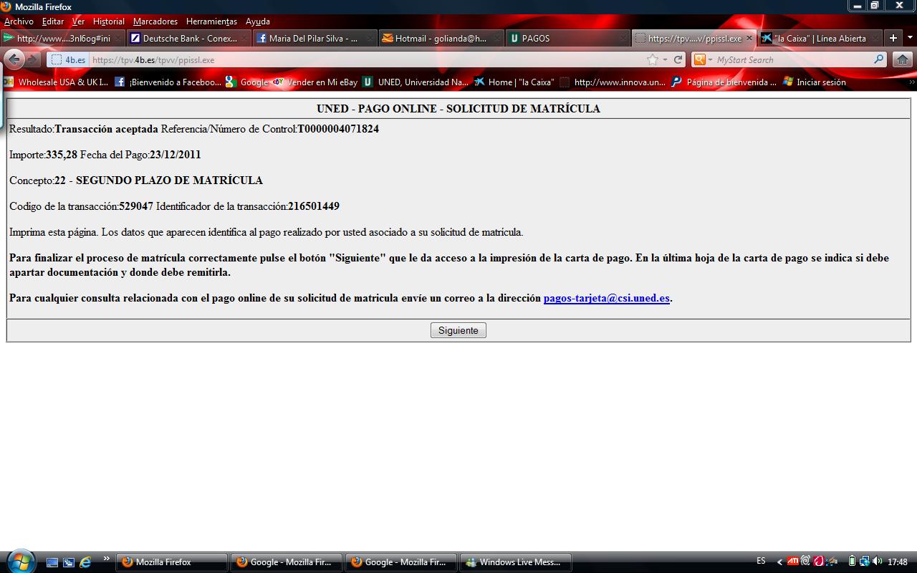Viewport: 917px width, 573px height.
Task: Click the Siguiente button
Action: [x=458, y=330]
